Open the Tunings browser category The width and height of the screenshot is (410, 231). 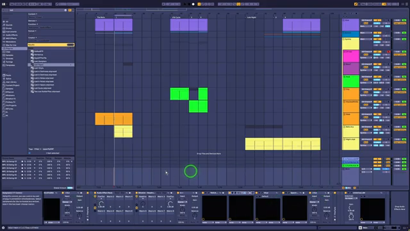click(10, 62)
